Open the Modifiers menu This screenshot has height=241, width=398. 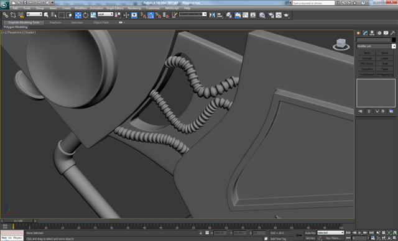[x=81, y=8]
